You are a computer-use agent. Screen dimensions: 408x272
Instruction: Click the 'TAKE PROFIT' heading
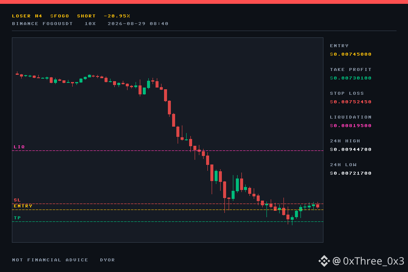click(x=351, y=70)
